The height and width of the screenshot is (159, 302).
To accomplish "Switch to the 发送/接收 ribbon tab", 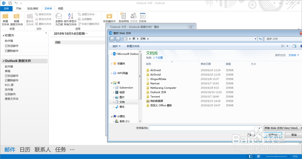I will click(x=33, y=8).
